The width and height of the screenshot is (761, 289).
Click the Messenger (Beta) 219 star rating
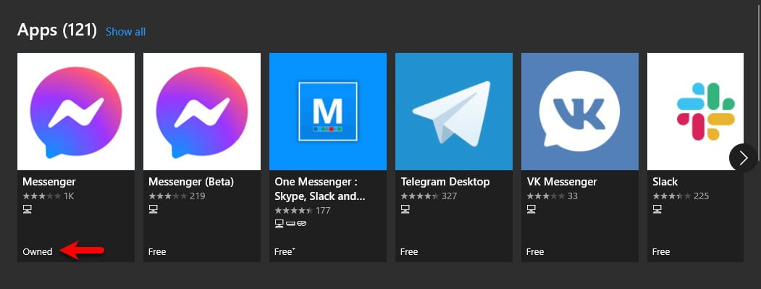[x=177, y=196]
